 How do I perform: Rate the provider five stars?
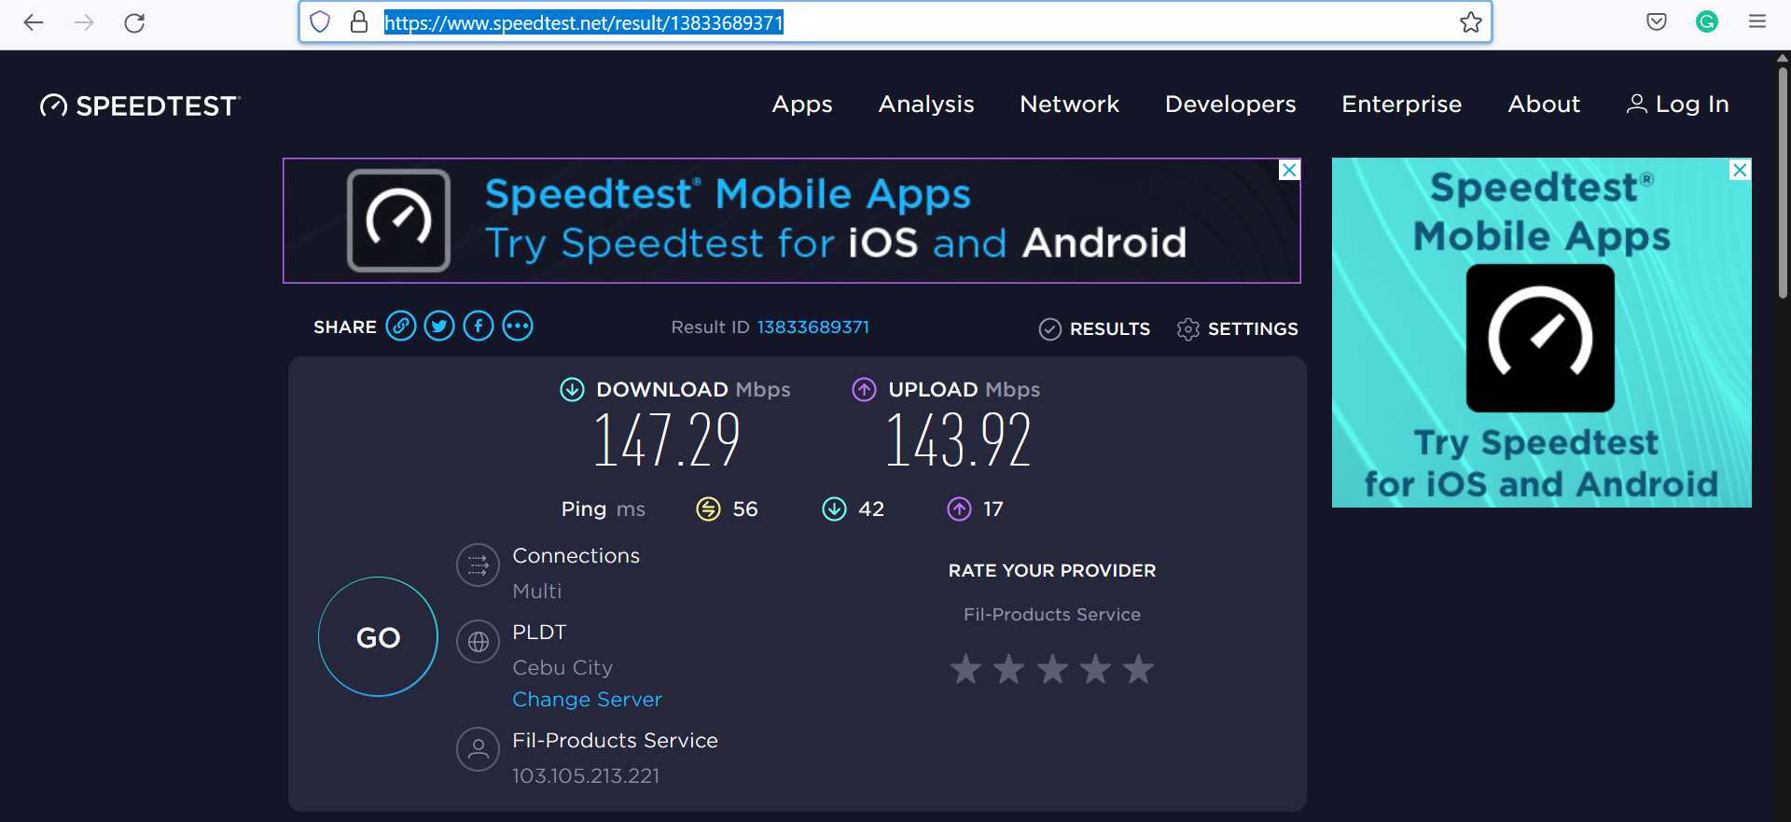[1138, 669]
